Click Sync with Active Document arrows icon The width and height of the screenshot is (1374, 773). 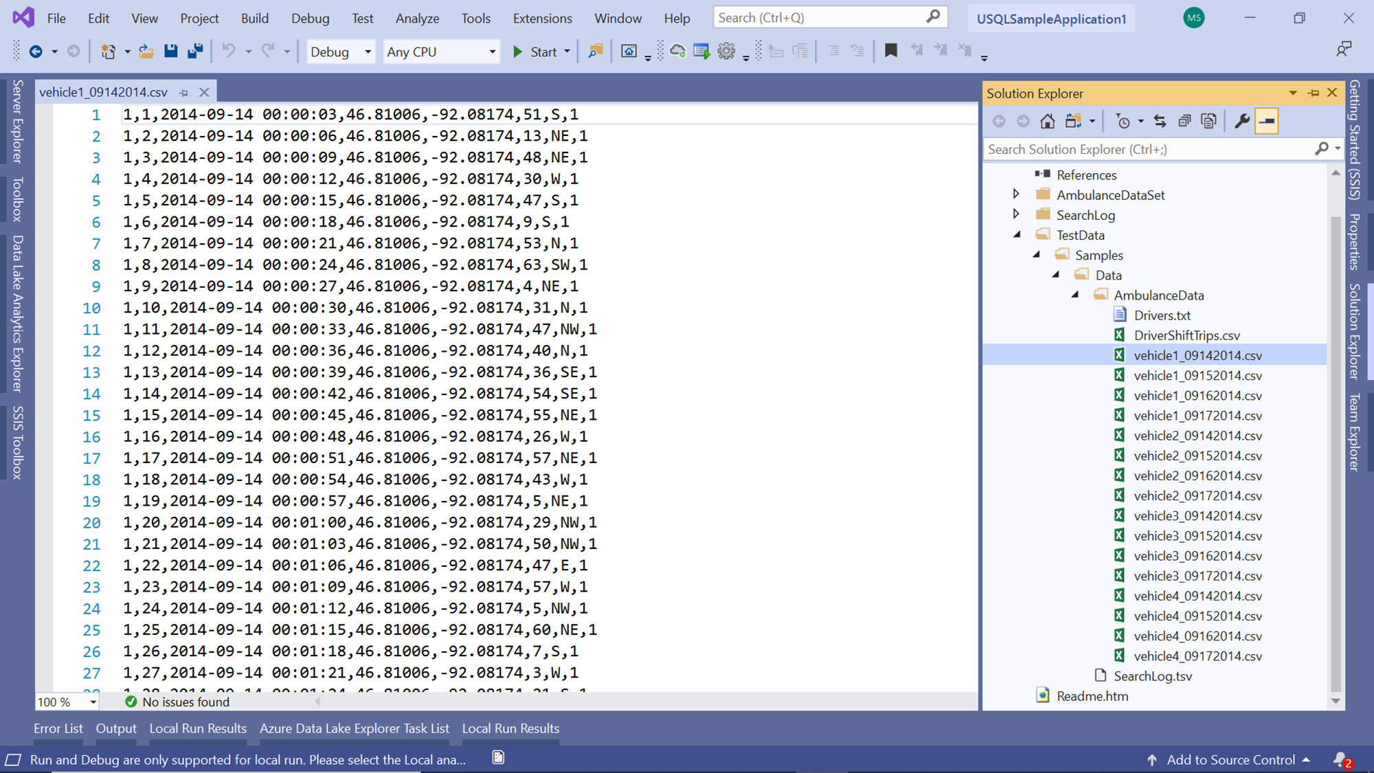tap(1160, 122)
